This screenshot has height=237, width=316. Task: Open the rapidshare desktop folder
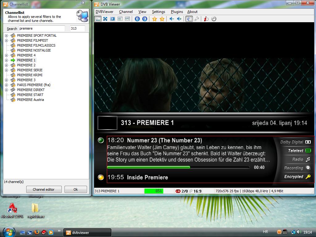[x=36, y=211]
